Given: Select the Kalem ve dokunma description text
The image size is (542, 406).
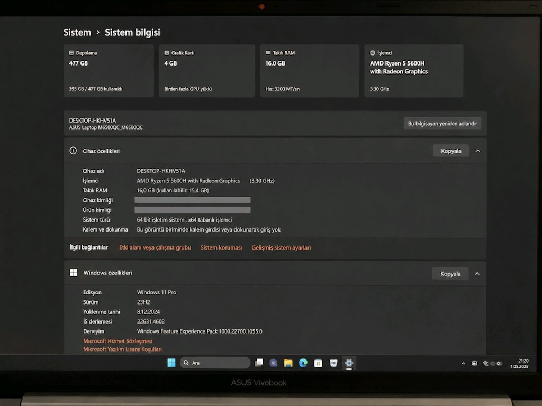Looking at the screenshot, I should click(209, 229).
